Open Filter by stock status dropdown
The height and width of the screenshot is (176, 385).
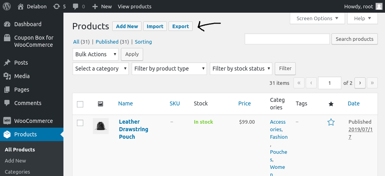[241, 69]
